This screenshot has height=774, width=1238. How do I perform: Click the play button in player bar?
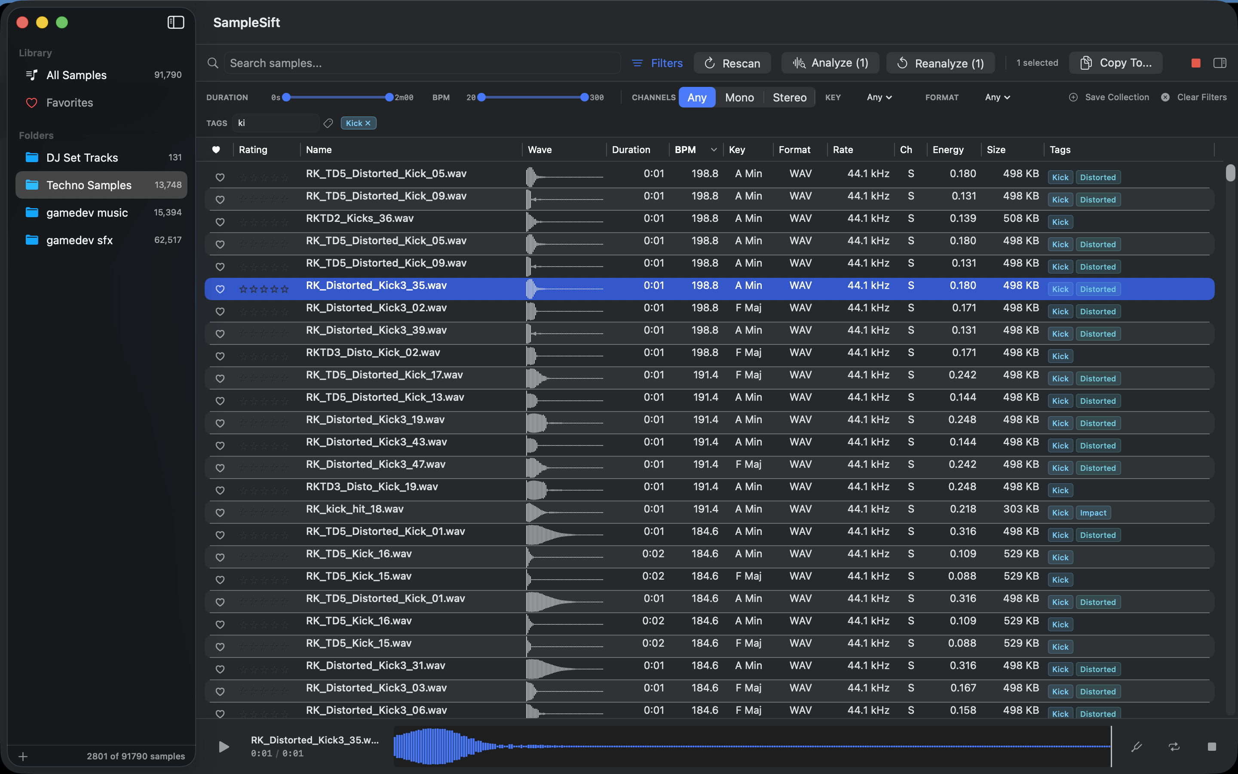[224, 746]
